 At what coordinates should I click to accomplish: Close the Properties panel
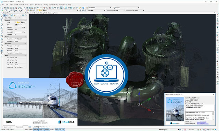tap(27, 13)
